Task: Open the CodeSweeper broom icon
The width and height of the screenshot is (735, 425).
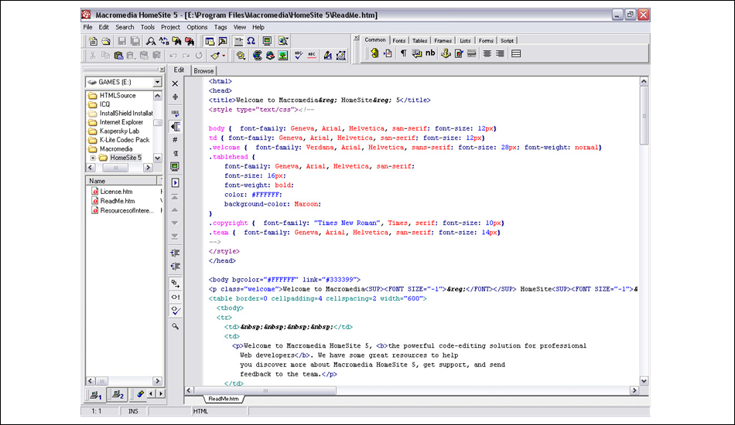Action: pyautogui.click(x=215, y=56)
